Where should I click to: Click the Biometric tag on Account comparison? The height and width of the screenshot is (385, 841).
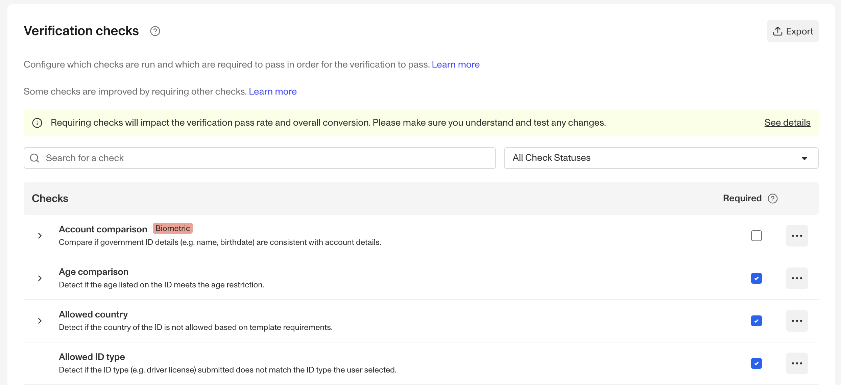pos(172,228)
